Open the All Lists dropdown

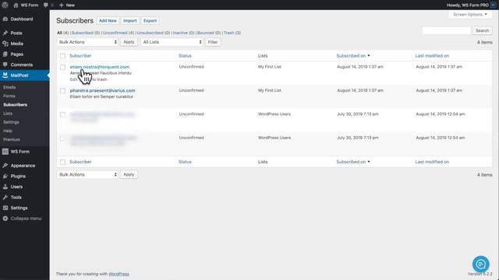172,42
